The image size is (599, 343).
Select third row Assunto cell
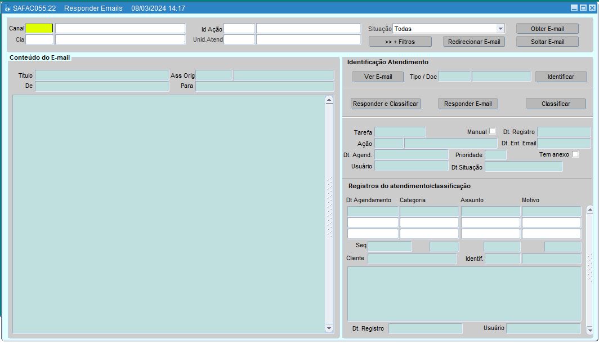click(x=490, y=234)
